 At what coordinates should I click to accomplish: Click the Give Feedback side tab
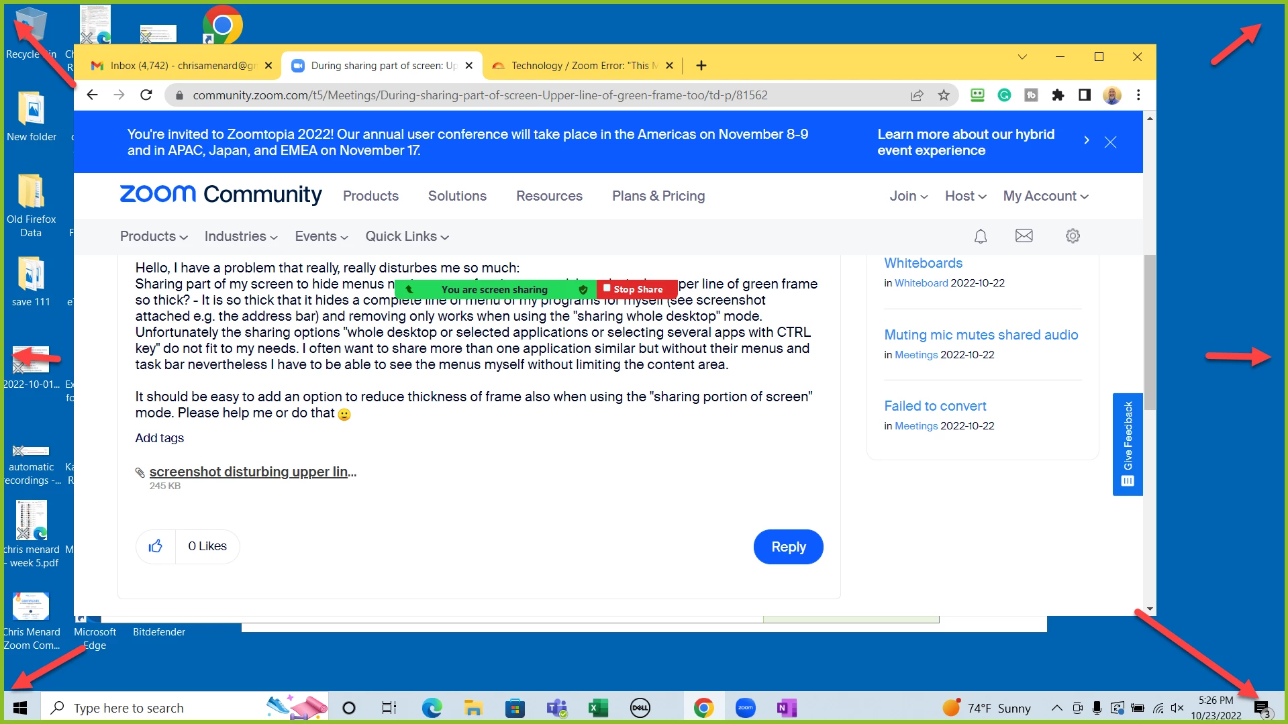(x=1128, y=444)
